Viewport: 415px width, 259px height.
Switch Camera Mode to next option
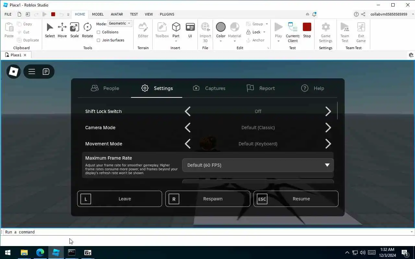click(x=328, y=128)
